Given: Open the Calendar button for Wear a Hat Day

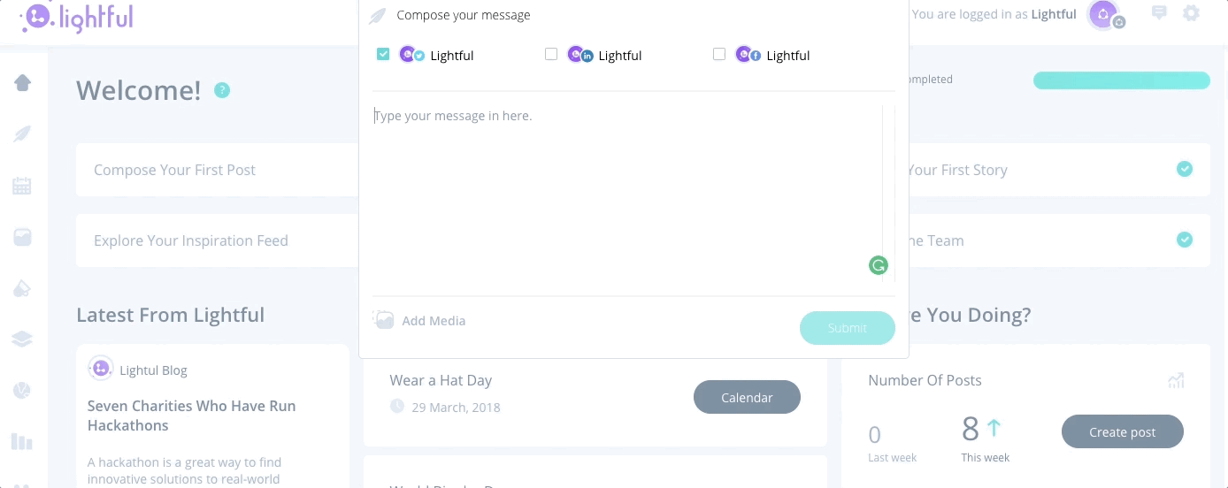Looking at the screenshot, I should pyautogui.click(x=747, y=397).
